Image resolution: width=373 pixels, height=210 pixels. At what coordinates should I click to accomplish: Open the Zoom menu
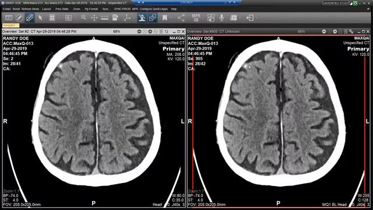(76, 9)
